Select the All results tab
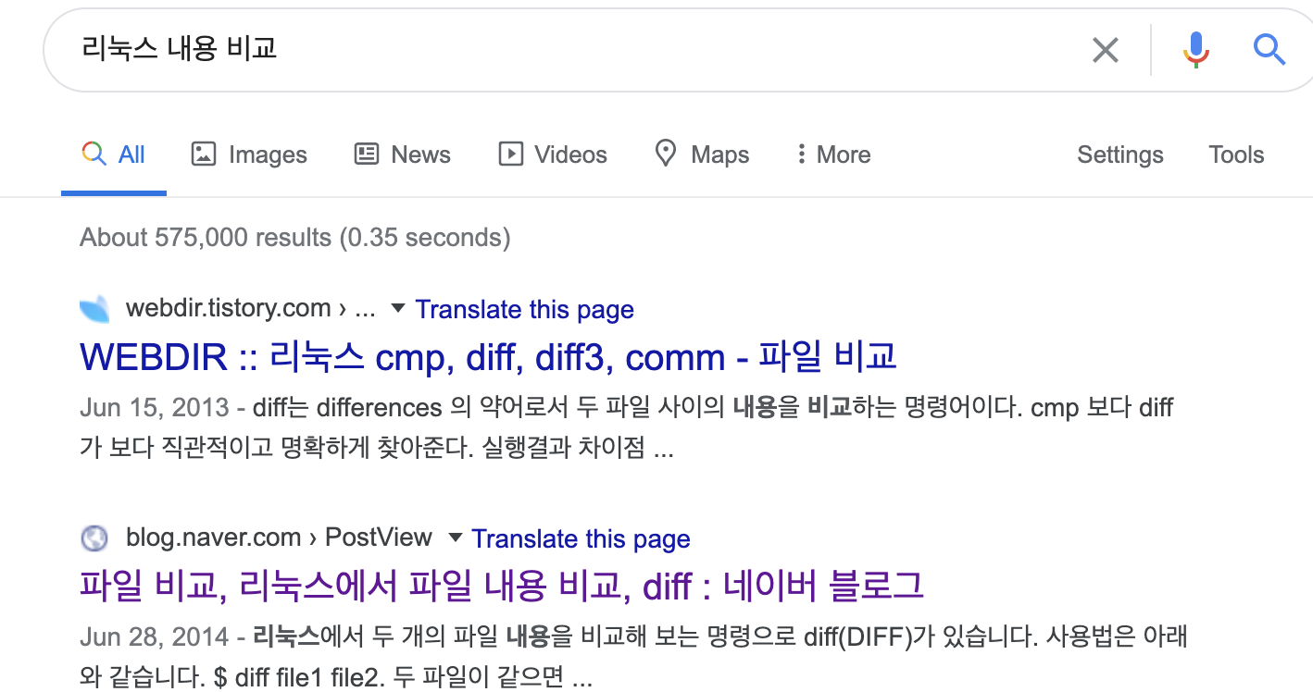The height and width of the screenshot is (692, 1313). pos(114,154)
